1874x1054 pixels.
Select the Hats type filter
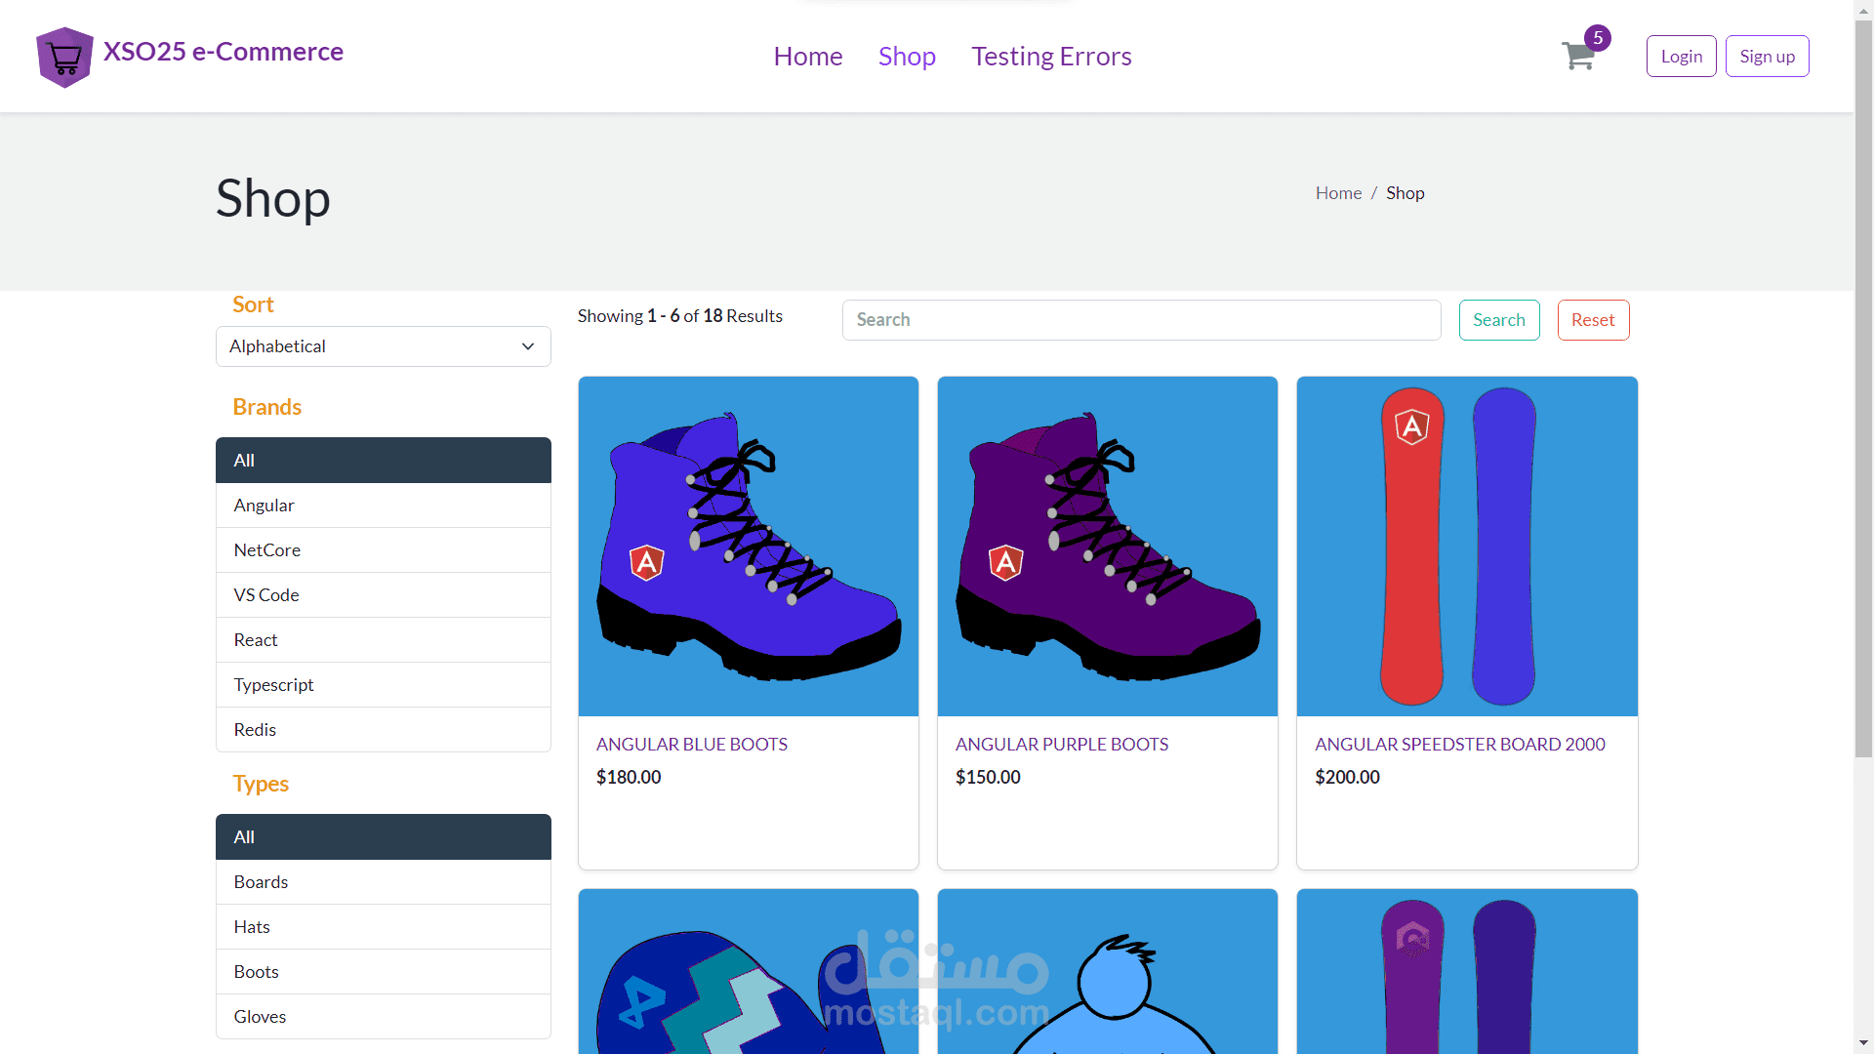[x=383, y=927]
